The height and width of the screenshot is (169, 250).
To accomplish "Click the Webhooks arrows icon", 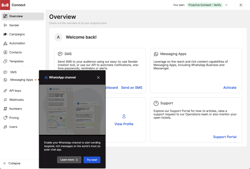I will [x=5, y=100].
